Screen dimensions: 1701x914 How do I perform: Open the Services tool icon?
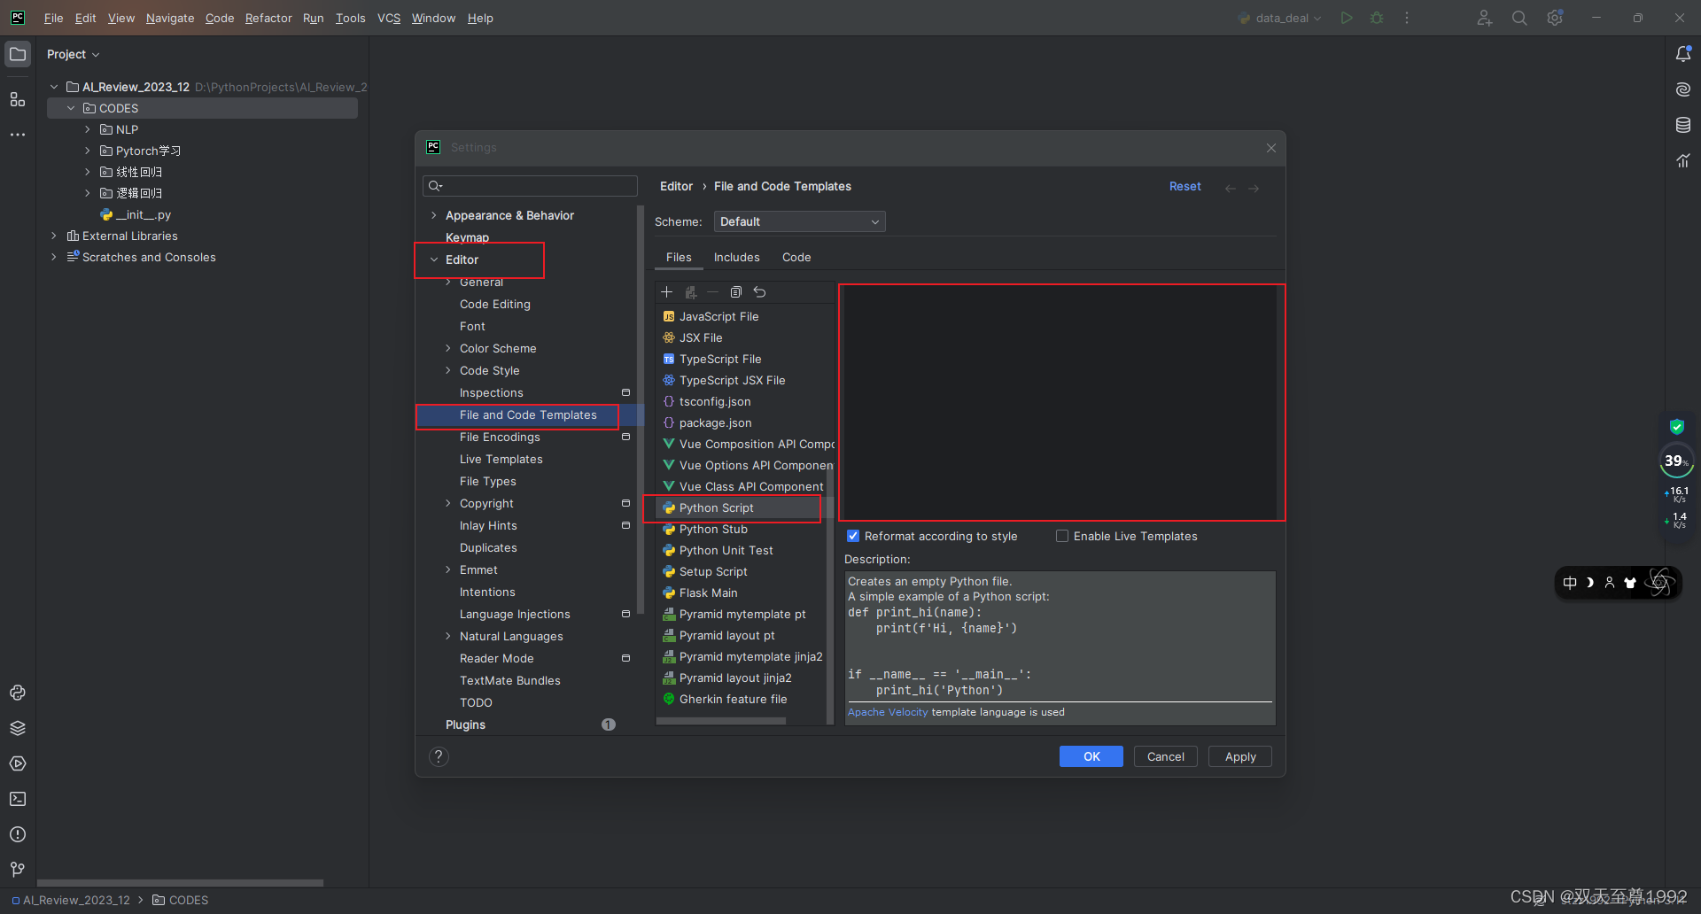click(x=18, y=763)
